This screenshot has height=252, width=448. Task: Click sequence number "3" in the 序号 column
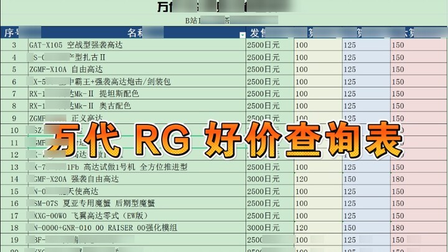click(x=14, y=45)
